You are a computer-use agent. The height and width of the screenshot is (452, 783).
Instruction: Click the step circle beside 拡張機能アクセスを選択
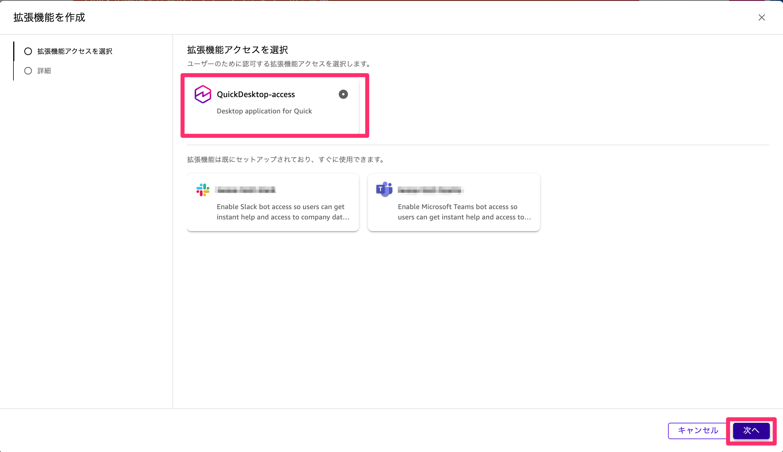pos(28,51)
